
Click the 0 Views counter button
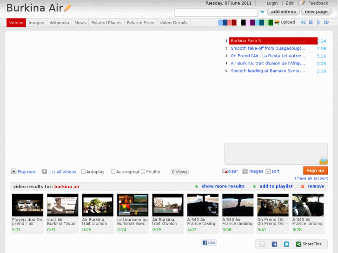[x=179, y=172]
